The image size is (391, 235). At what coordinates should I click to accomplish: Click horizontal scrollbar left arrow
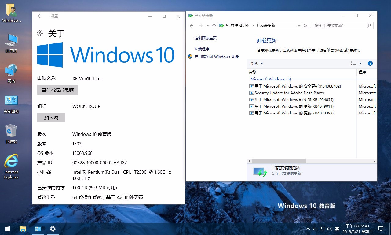click(x=249, y=161)
